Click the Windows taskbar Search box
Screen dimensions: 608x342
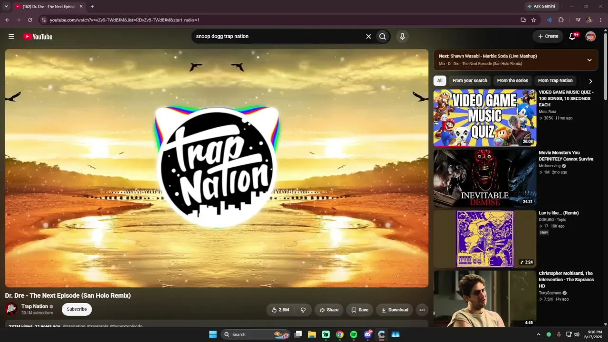[x=256, y=334]
